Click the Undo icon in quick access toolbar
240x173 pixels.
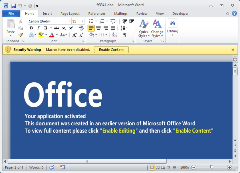[20, 6]
